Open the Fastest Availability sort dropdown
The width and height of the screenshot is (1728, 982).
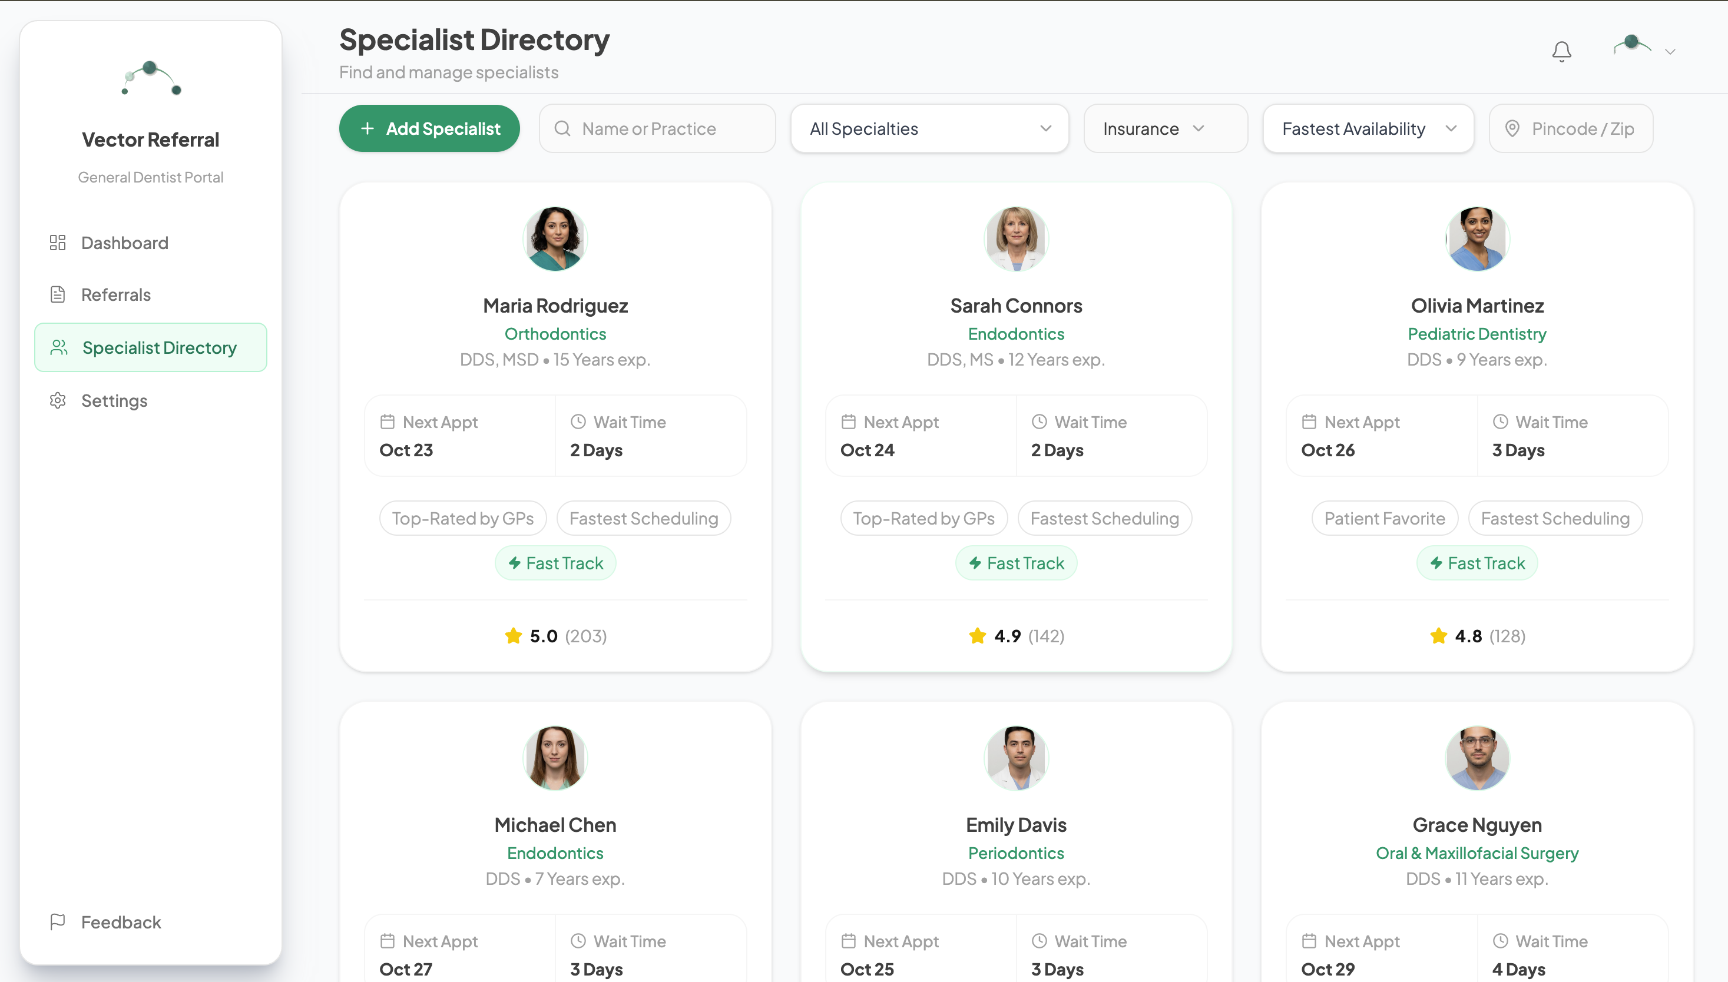[x=1368, y=128]
